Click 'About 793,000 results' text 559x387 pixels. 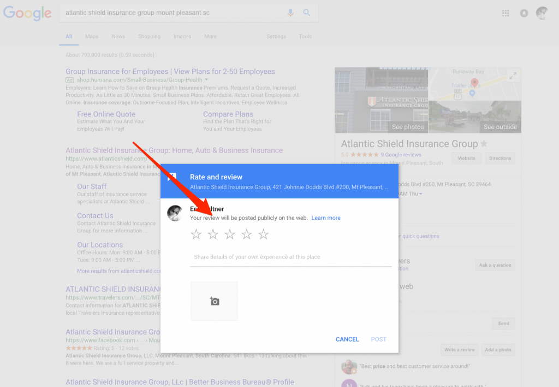tap(110, 55)
